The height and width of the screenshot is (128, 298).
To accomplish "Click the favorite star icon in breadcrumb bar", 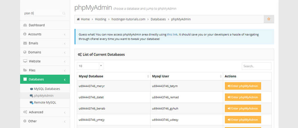I will (269, 19).
